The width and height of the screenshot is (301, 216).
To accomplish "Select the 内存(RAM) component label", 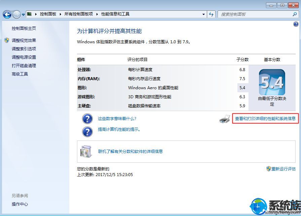I will click(x=89, y=79).
